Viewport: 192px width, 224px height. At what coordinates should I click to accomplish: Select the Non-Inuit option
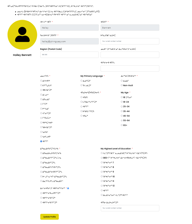[x=122, y=85]
